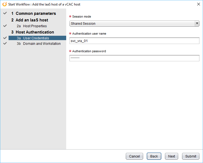
Task: Open the 2a Host Properties step
Action: click(x=32, y=26)
